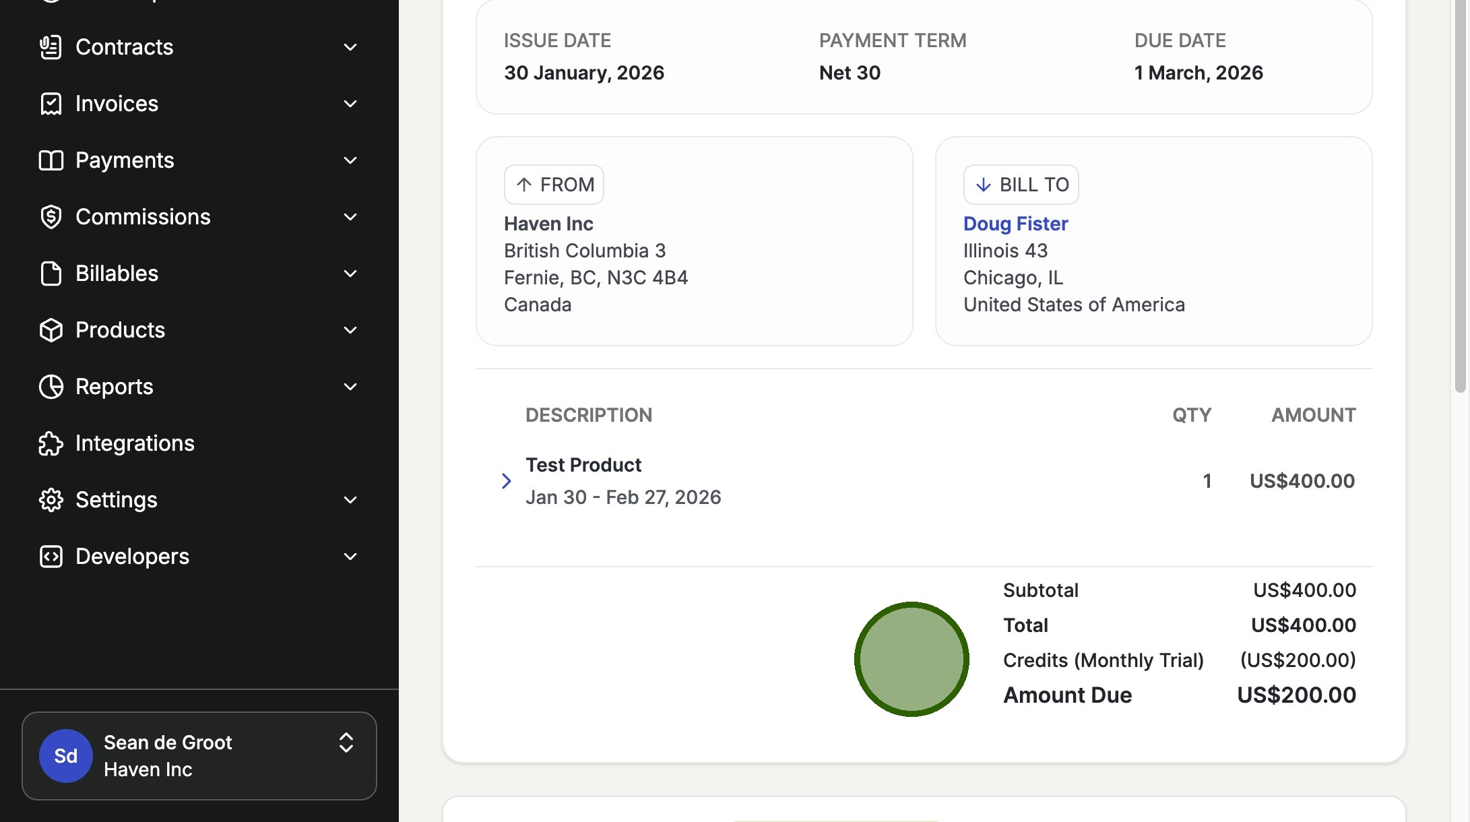Click the Commissions shield icon
1470x822 pixels.
[51, 217]
